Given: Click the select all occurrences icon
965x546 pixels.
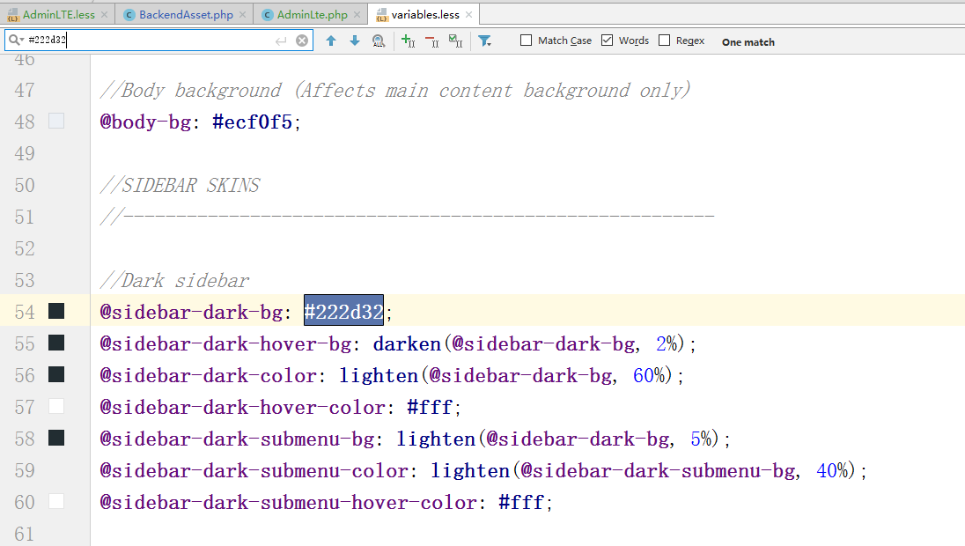Looking at the screenshot, I should click(x=455, y=41).
